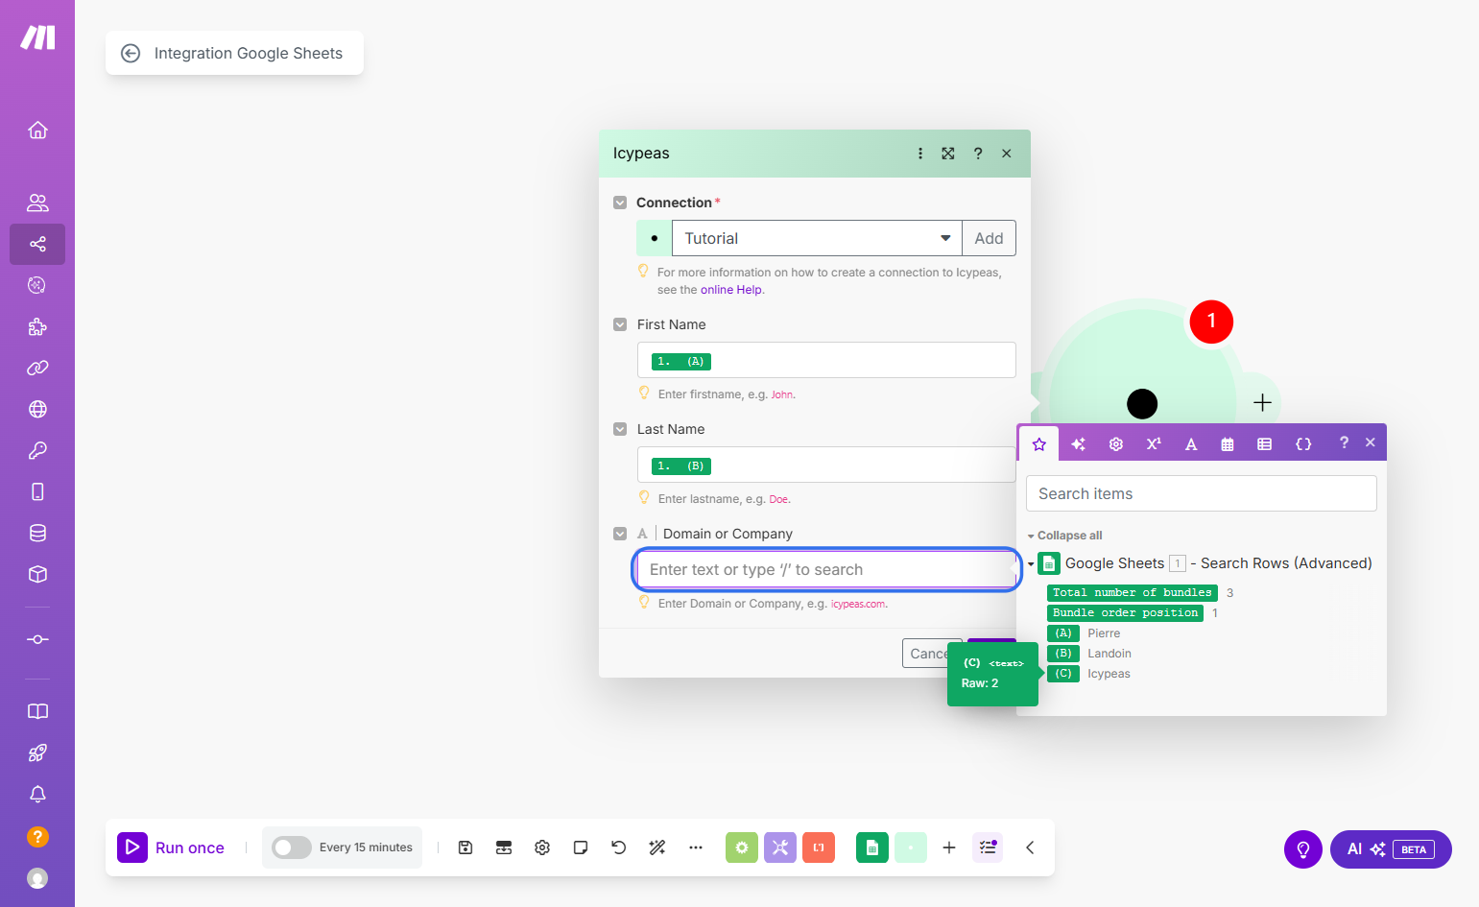Collapse the Google Sheets Search Rows tree
The image size is (1479, 907).
(x=1031, y=564)
